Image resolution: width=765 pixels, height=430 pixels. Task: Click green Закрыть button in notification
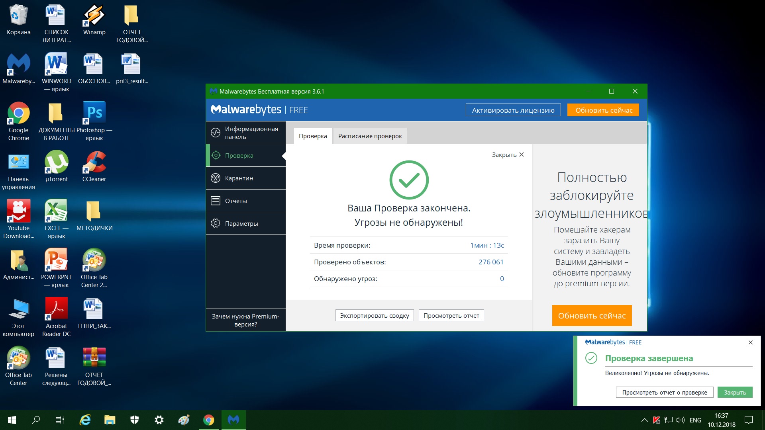tap(735, 392)
